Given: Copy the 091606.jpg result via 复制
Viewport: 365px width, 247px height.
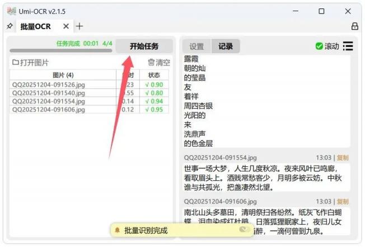Looking at the screenshot, I should click(x=342, y=202).
